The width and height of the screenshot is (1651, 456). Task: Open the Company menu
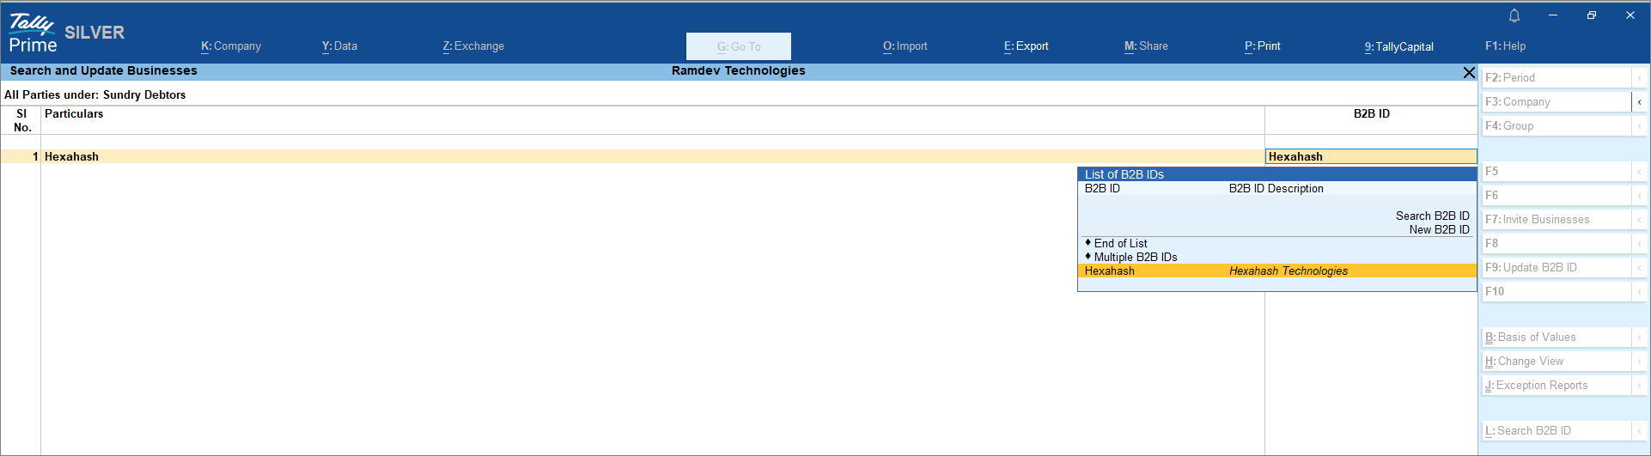tap(231, 46)
